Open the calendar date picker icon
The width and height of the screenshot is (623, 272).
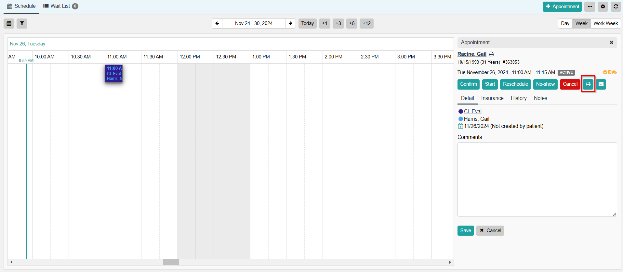9,23
